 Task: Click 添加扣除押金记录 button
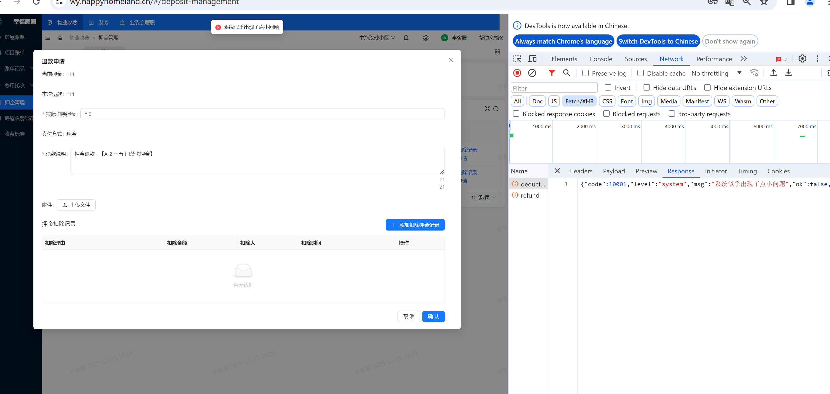pos(415,225)
